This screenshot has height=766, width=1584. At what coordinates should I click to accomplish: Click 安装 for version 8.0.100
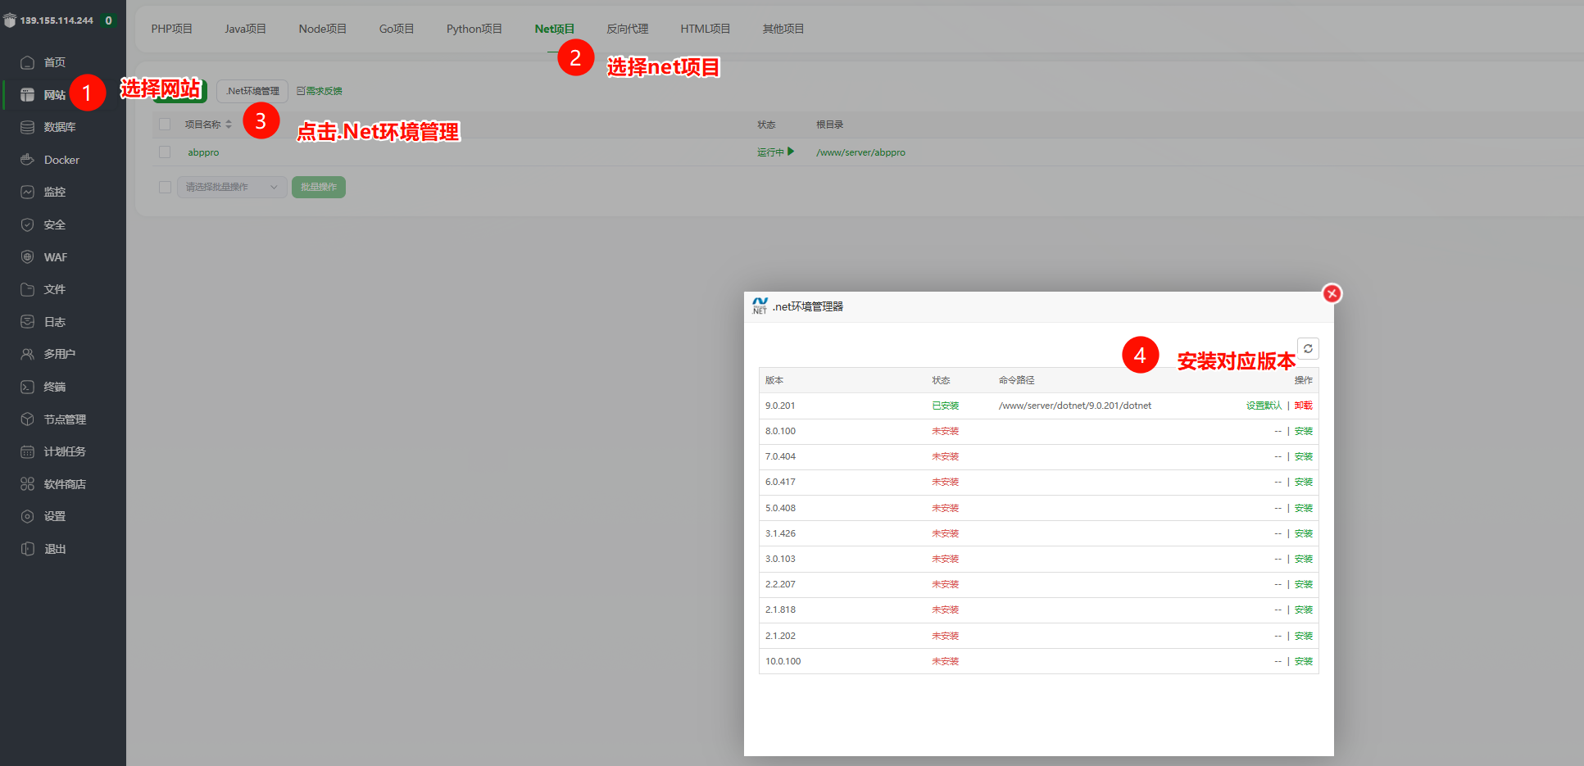(1303, 431)
